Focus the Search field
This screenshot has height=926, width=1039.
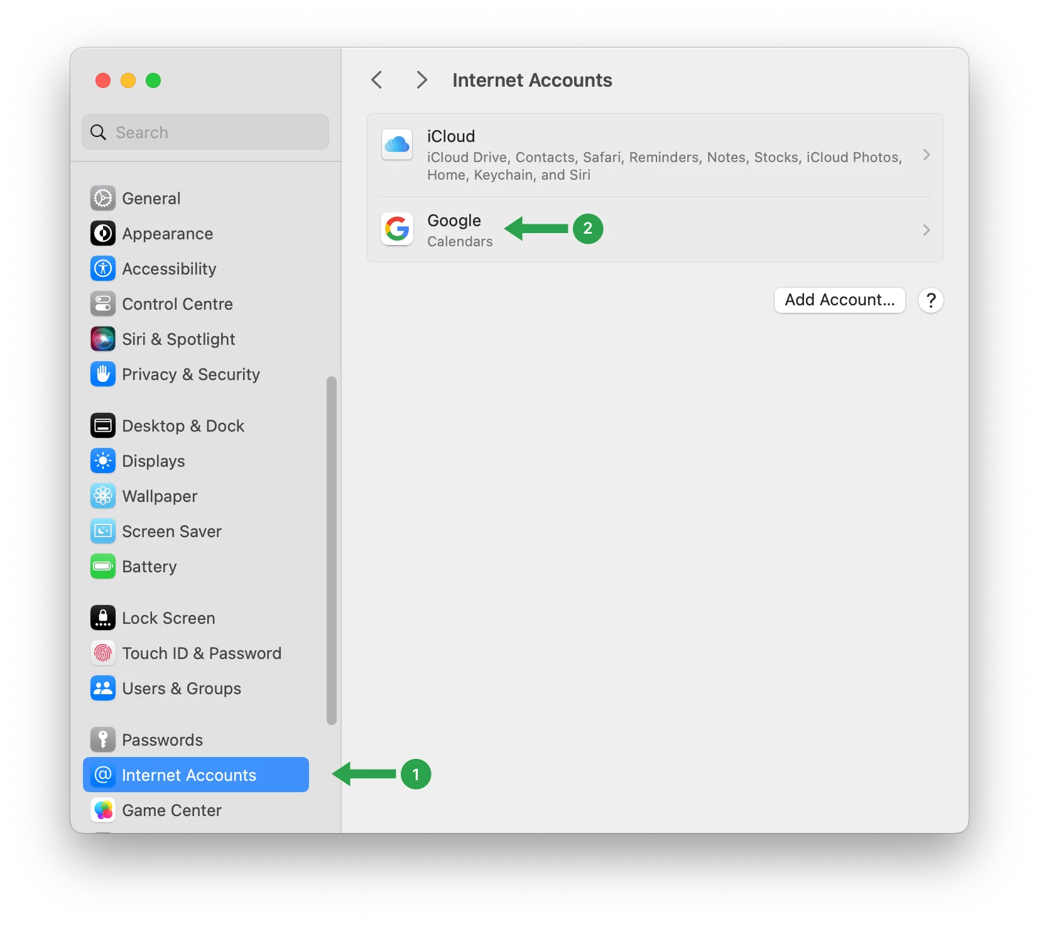(x=214, y=133)
